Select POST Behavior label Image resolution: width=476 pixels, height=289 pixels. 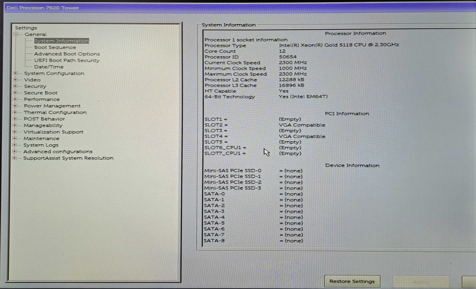(44, 119)
